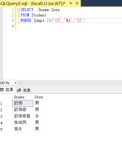Switch to the 消息 messages tab
The image size is (122, 141).
pyautogui.click(x=24, y=90)
